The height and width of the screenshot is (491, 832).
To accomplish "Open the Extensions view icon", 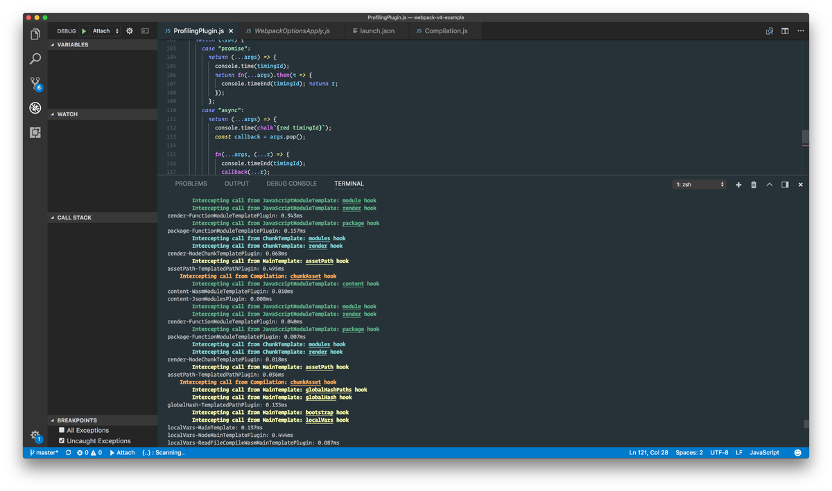I will coord(35,132).
